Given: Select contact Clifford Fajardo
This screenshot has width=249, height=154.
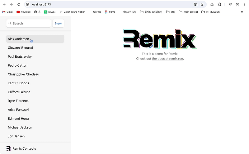Looking at the screenshot, I should (x=35, y=92).
